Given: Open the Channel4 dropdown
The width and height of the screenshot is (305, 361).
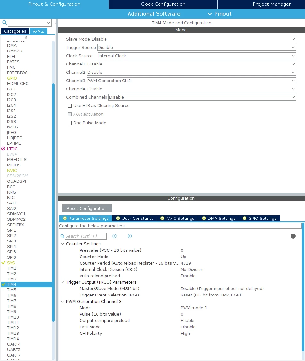Looking at the screenshot, I should click(192, 89).
